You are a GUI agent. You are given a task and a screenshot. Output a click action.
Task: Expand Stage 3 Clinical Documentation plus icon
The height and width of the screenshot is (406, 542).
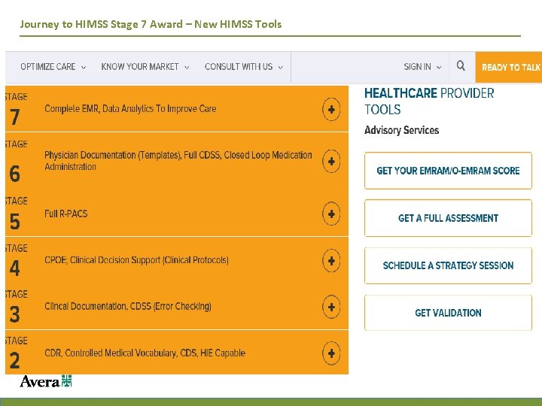pos(331,307)
